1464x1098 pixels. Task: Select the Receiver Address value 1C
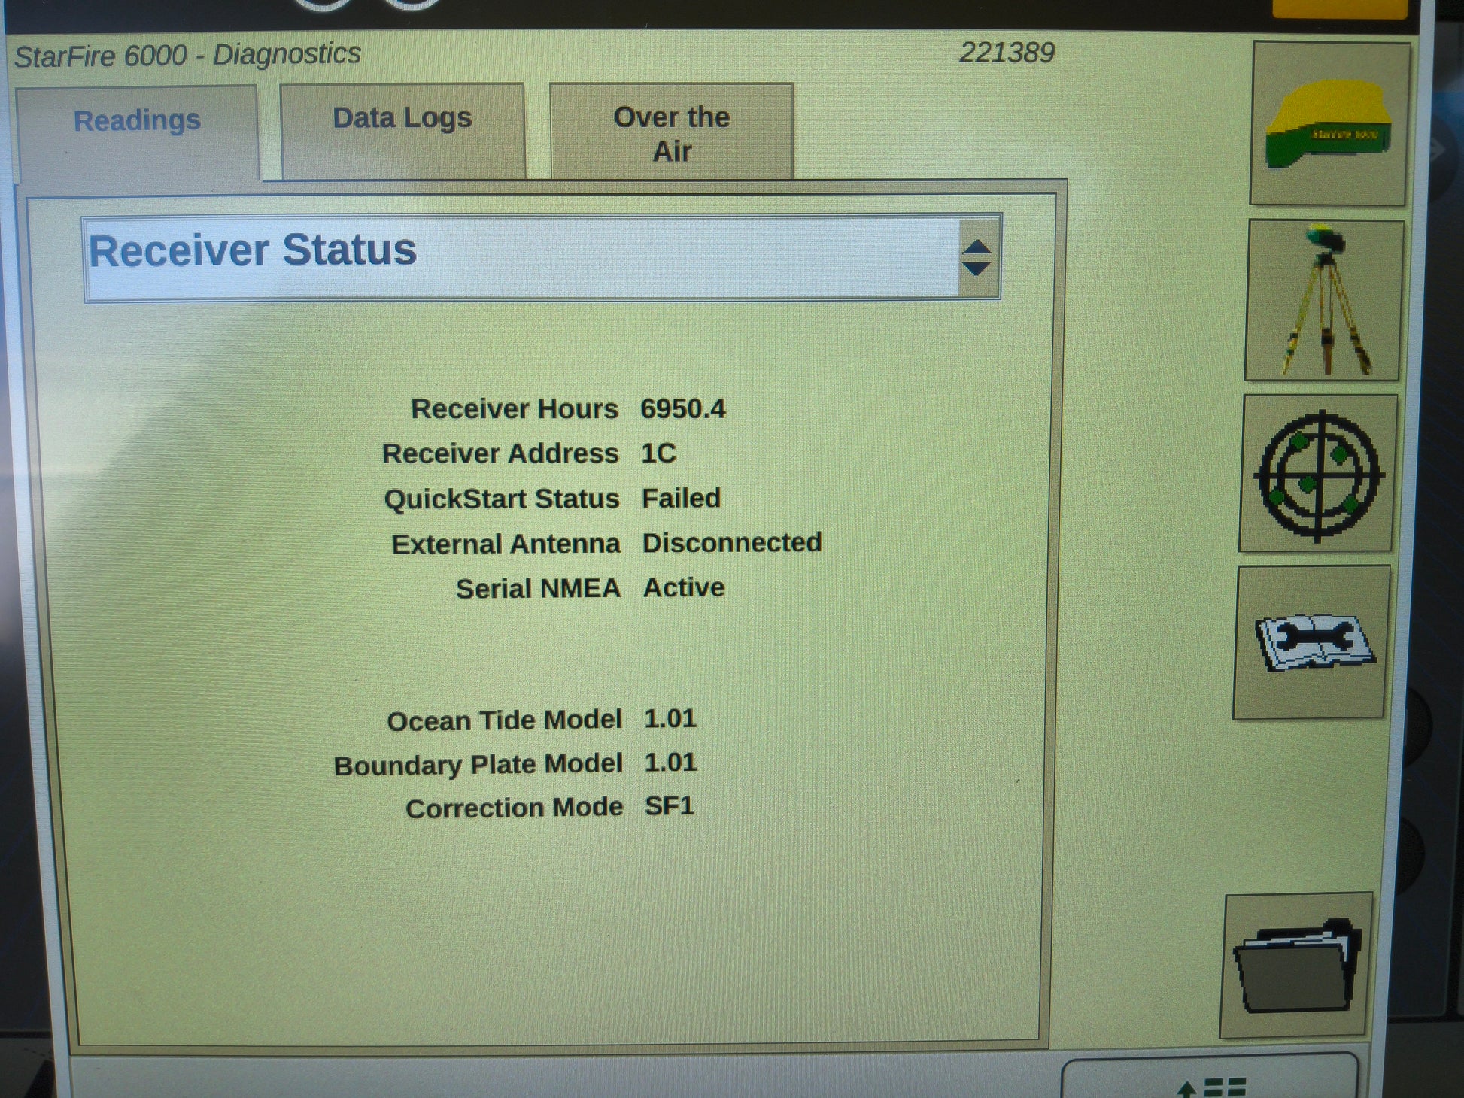tap(658, 453)
